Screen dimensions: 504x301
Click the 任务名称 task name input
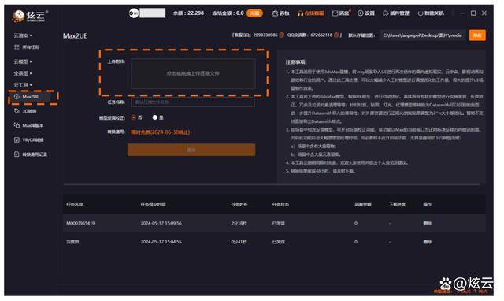193,102
